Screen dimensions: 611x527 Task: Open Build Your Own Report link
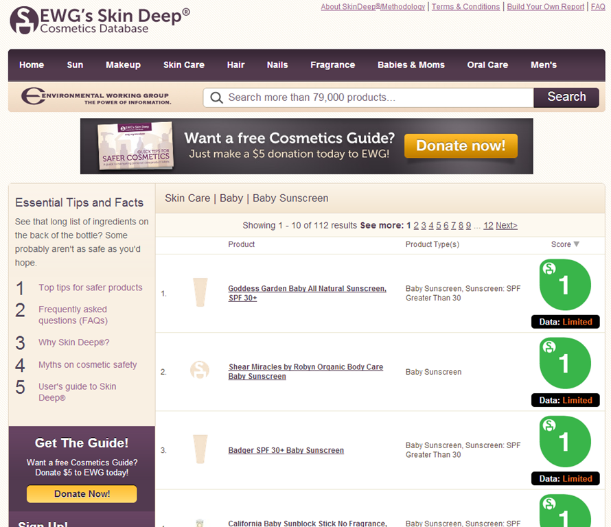[x=546, y=7]
